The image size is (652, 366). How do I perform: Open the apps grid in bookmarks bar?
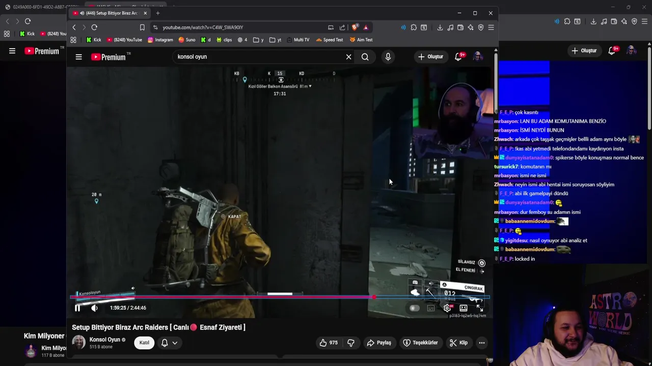click(x=73, y=40)
